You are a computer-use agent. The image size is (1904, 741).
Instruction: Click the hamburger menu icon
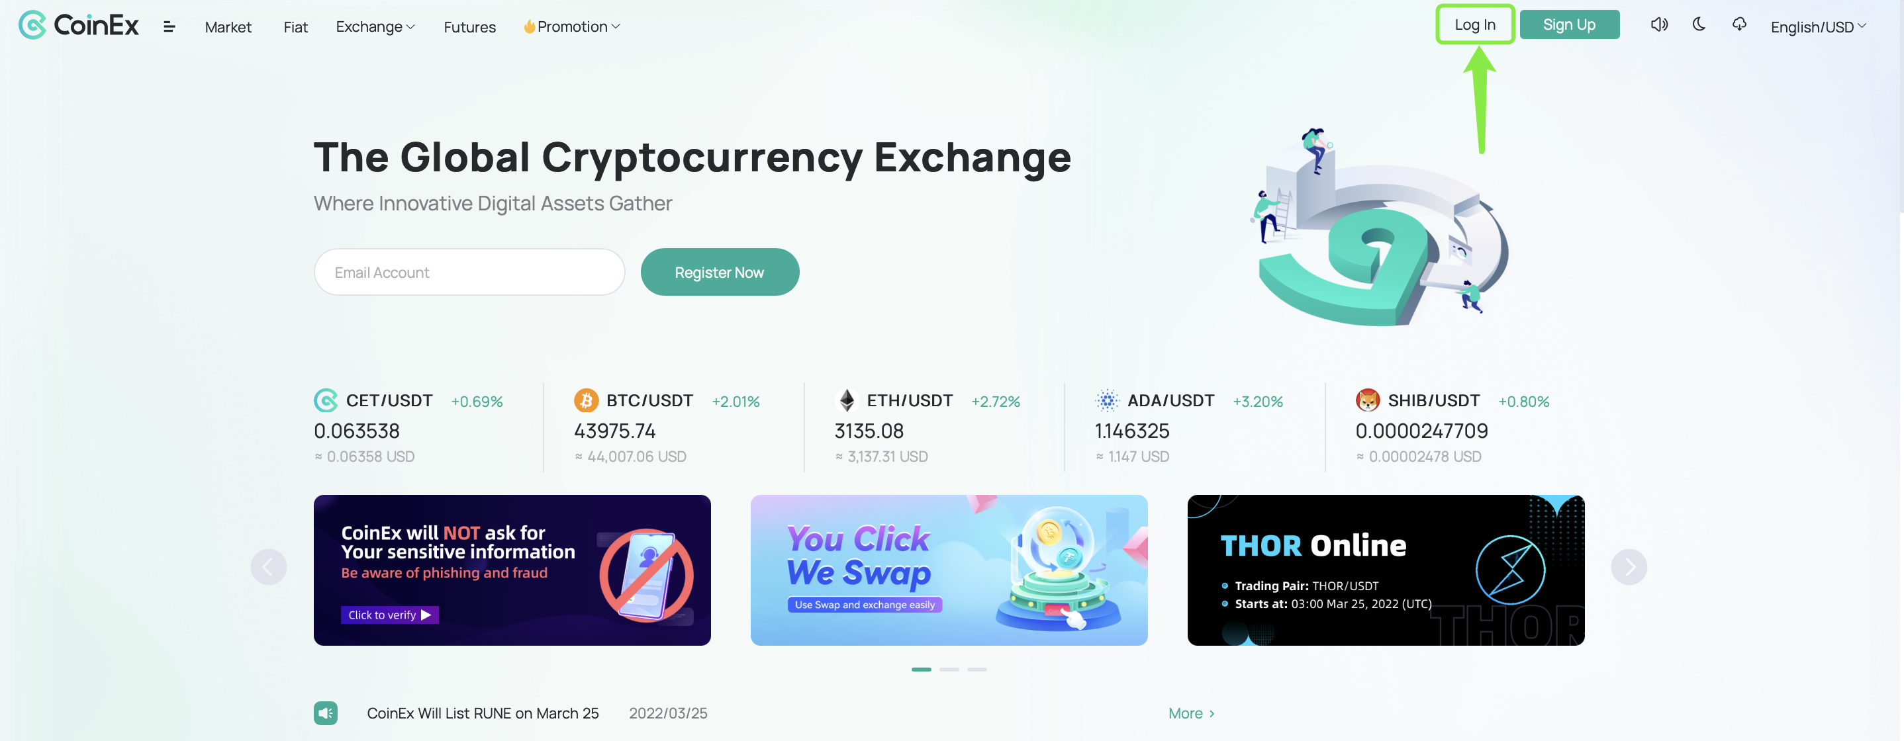tap(169, 24)
